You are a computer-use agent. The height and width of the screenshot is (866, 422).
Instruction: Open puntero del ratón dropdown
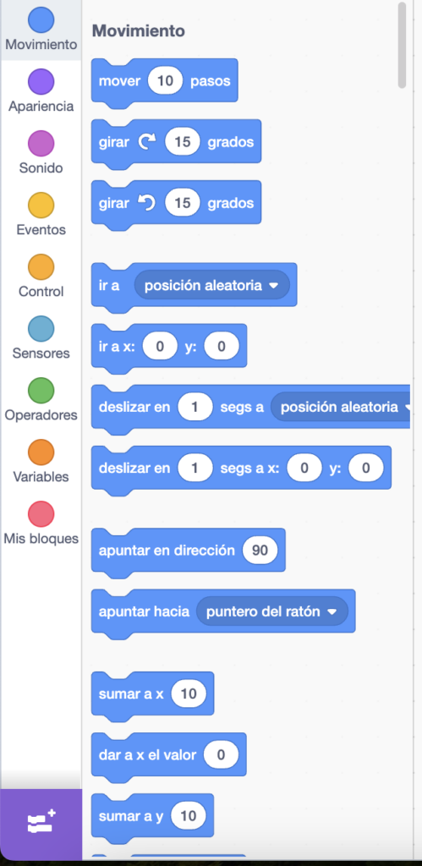tap(272, 612)
